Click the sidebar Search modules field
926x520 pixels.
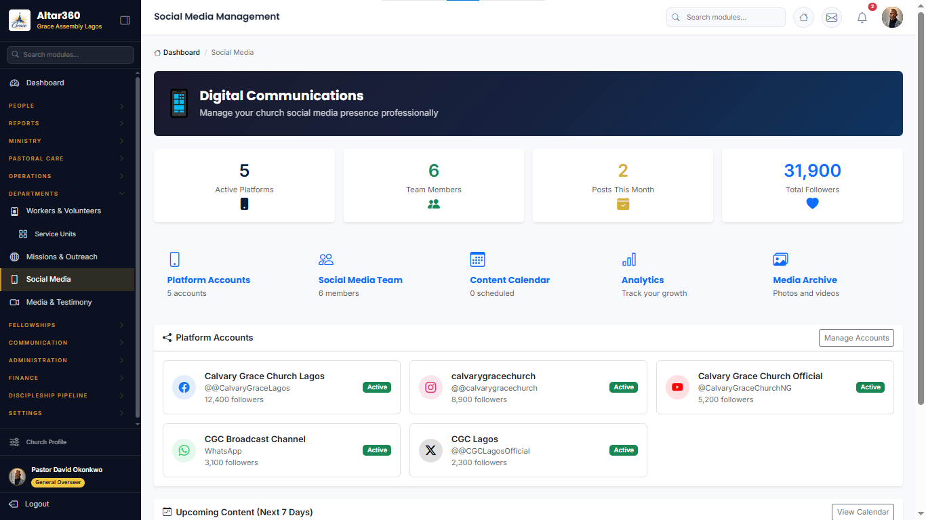pos(71,54)
